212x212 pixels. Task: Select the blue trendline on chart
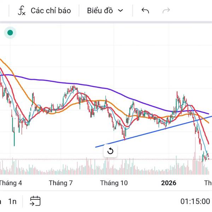[141, 133]
